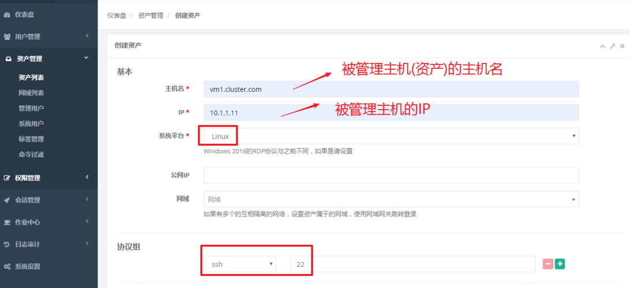Click the down chevron beside 资产管理
The image size is (629, 288).
click(87, 58)
